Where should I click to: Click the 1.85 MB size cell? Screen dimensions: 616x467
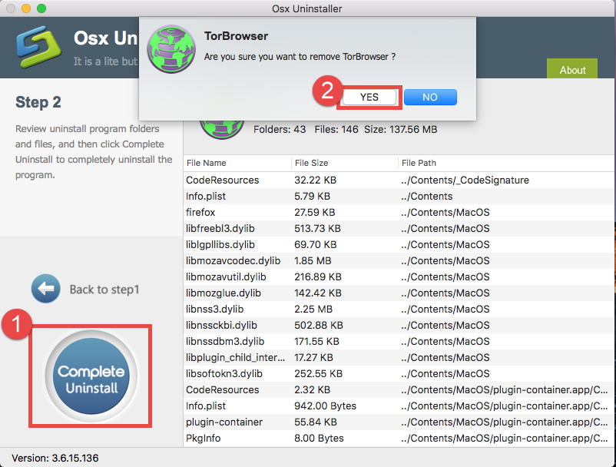[x=313, y=260]
